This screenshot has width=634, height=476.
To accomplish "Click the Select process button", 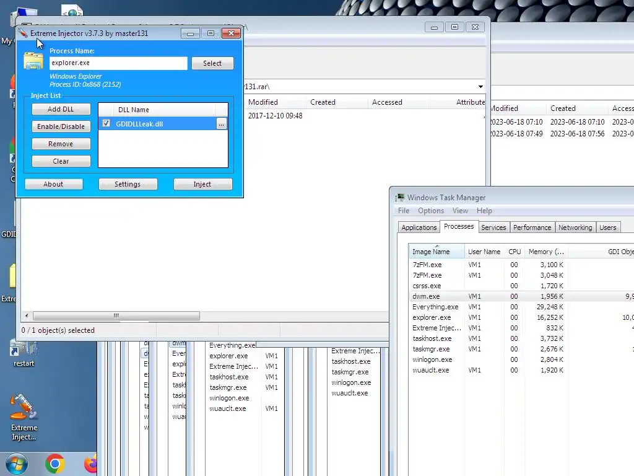I will pyautogui.click(x=212, y=63).
